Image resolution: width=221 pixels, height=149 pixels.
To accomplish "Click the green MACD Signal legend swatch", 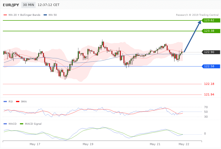I will 22,124.
